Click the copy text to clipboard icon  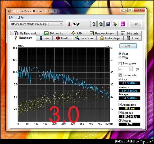(93, 24)
